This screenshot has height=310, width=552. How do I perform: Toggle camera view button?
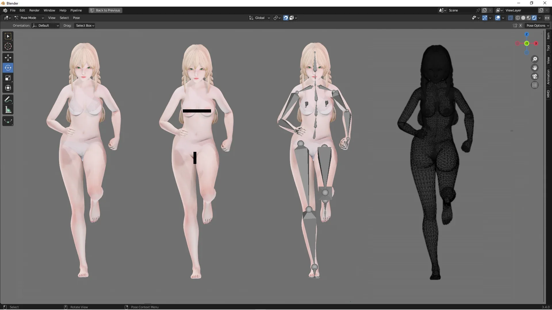535,76
